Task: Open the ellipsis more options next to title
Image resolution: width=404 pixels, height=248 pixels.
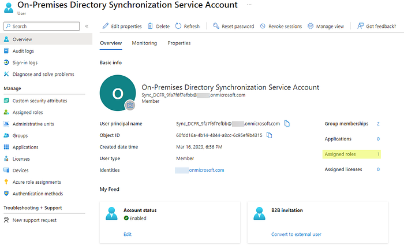Action: click(249, 5)
